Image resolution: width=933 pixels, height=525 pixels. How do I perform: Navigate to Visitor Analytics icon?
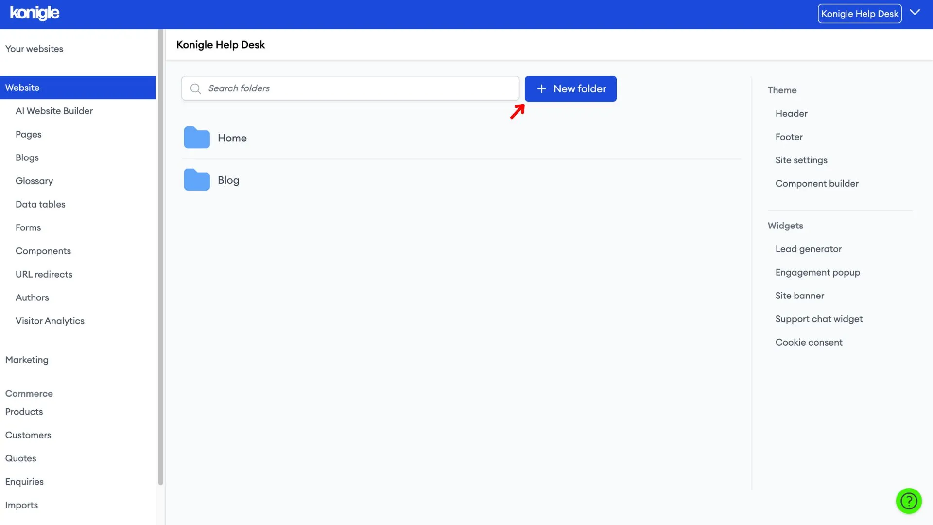point(50,320)
